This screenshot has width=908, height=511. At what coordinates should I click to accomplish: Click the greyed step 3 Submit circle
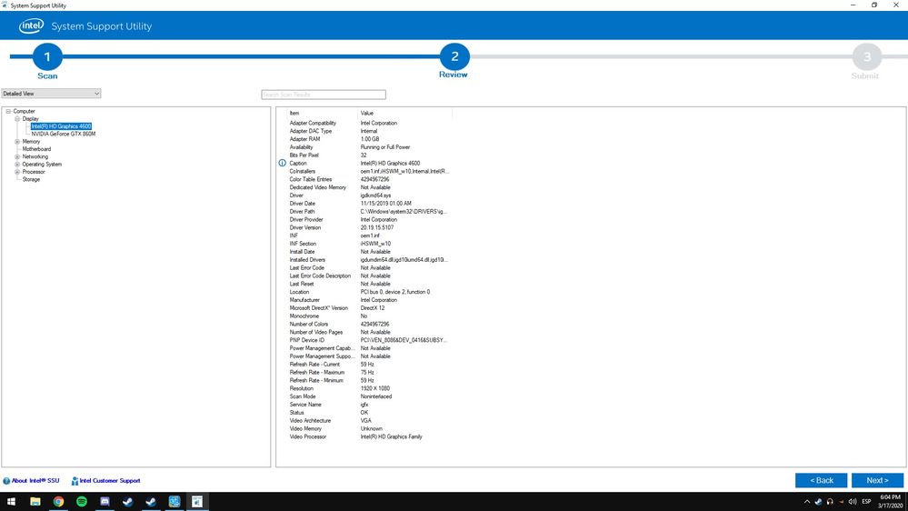click(867, 56)
